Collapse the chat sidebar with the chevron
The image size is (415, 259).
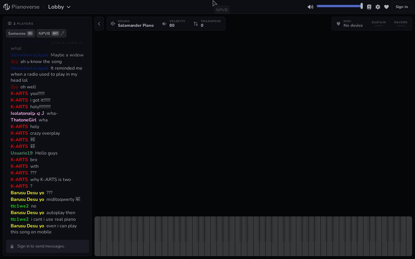point(99,24)
